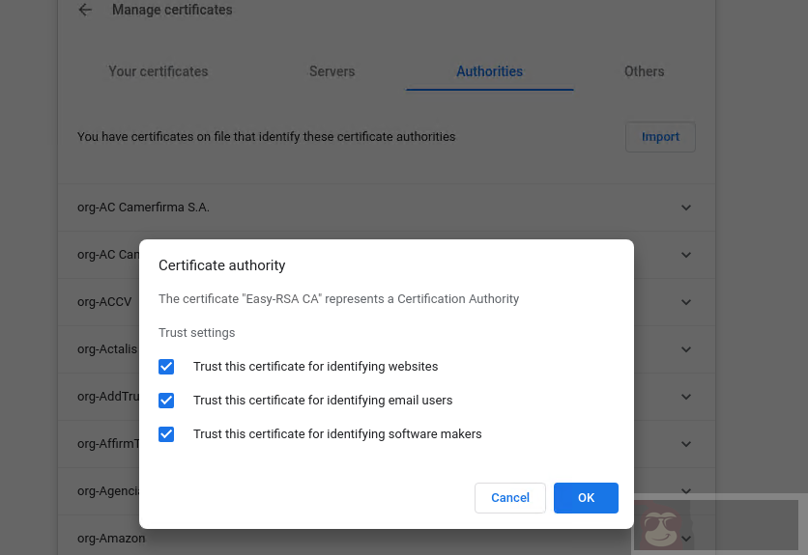Click the chevron on the org-Actalis row

pyautogui.click(x=686, y=349)
